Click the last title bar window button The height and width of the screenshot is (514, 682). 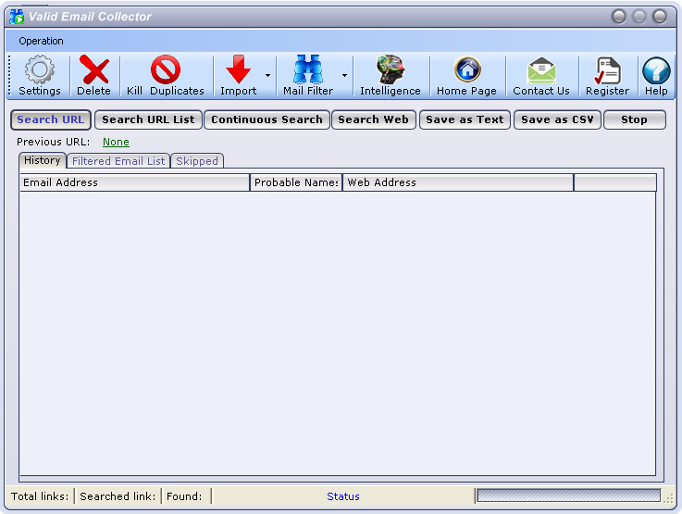point(660,17)
